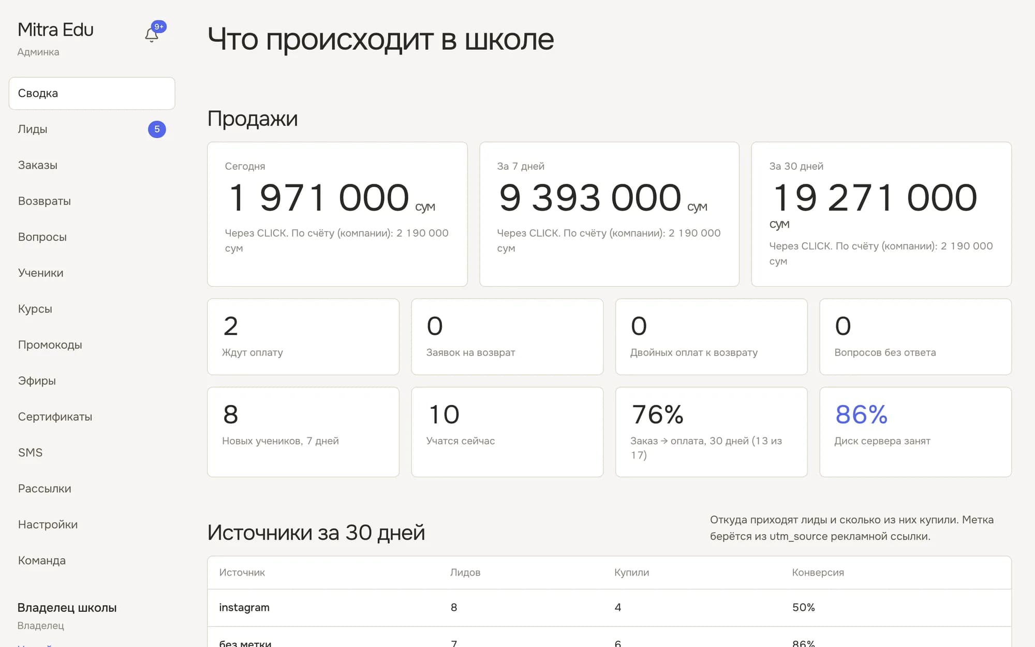Open the За 30 дней sales card
Viewport: 1035px width, 647px height.
(x=881, y=214)
